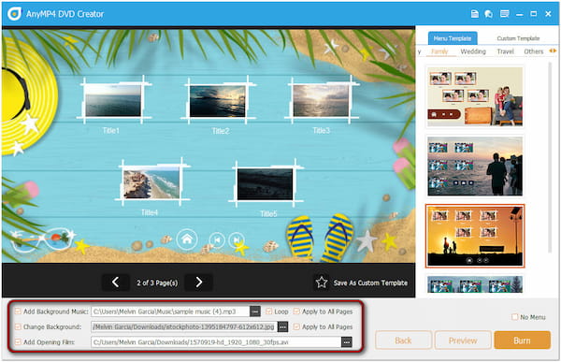Click the template list vertical scrollbar
The width and height of the screenshot is (561, 362).
coord(551,157)
